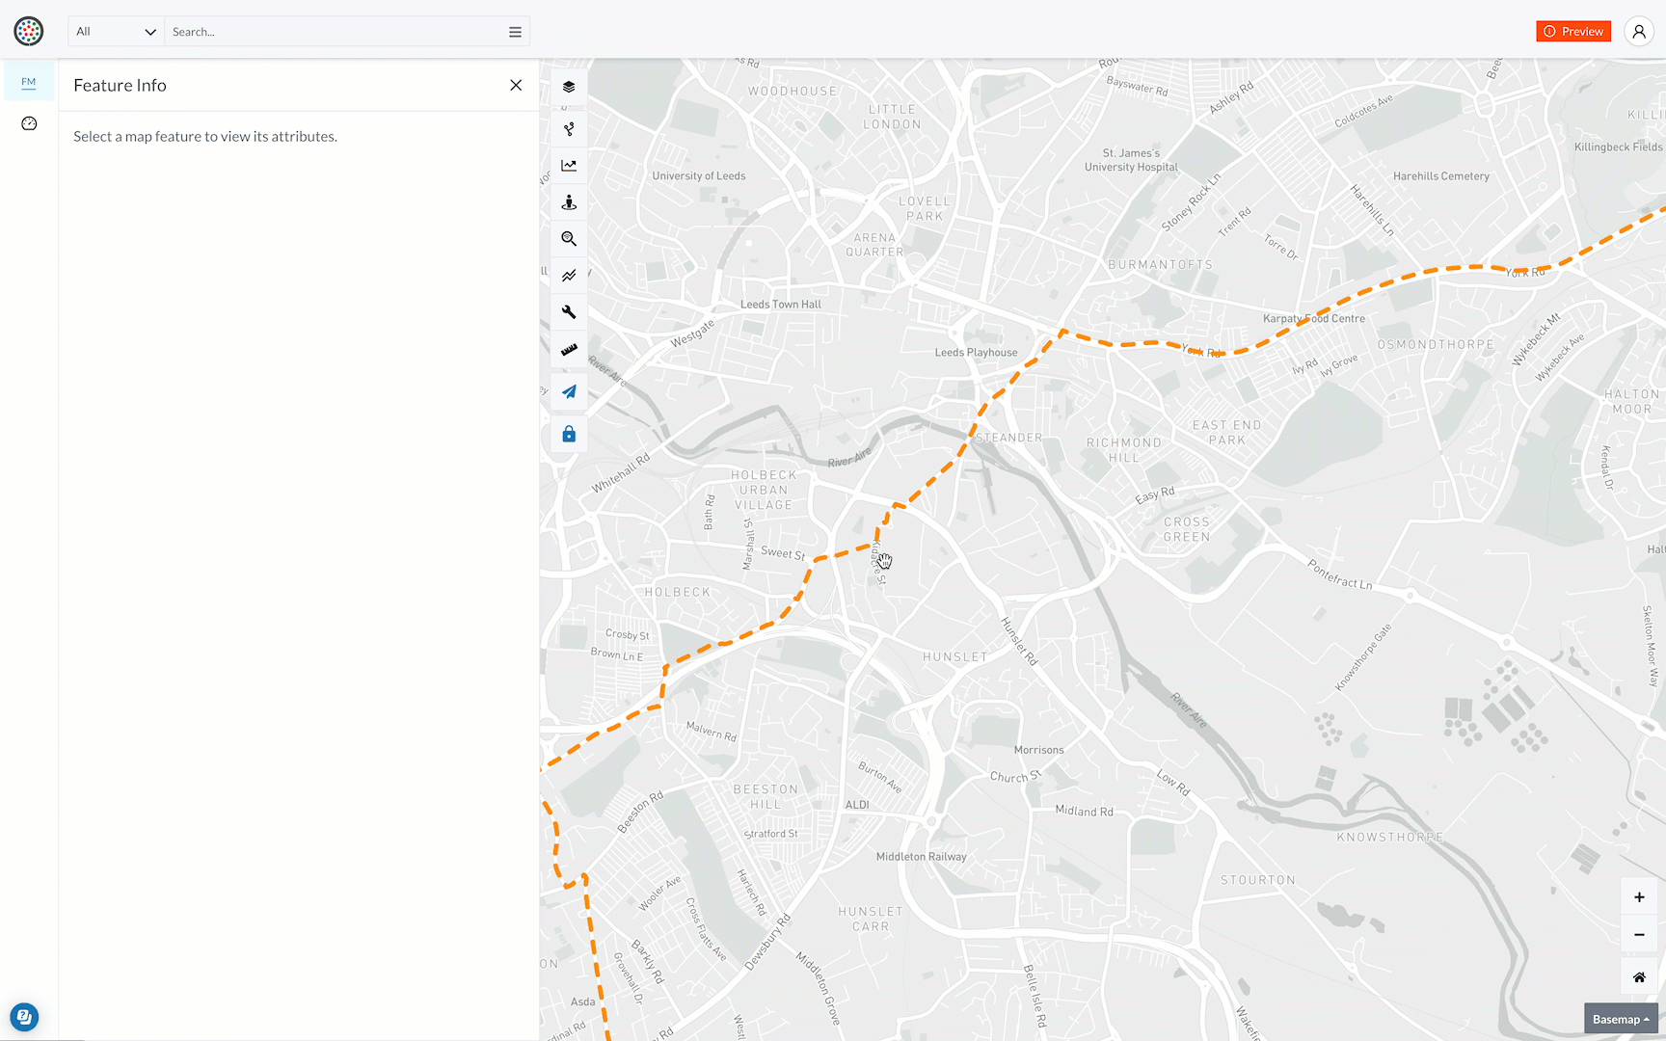Click the Leeds Town Hall map label

click(781, 305)
